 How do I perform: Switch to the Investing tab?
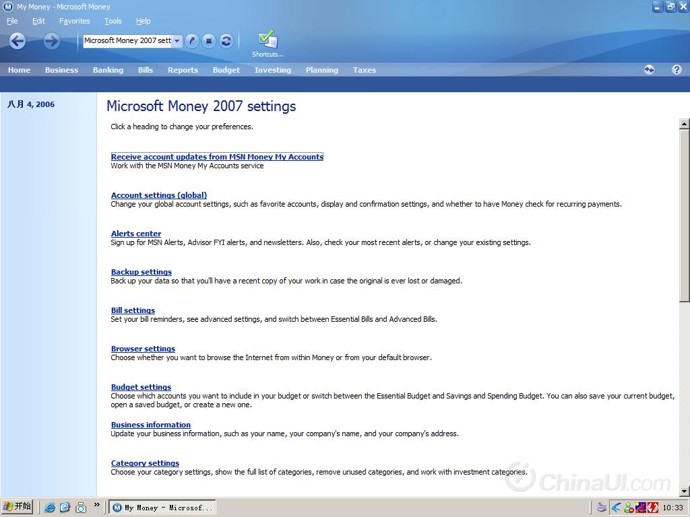273,70
